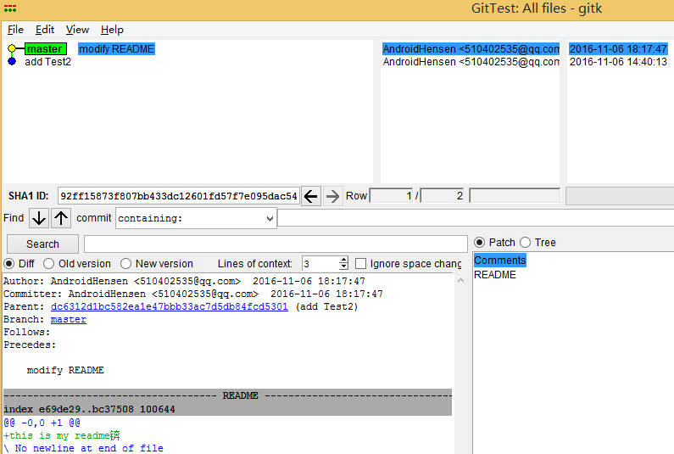Click the README diff header bar
This screenshot has height=454, width=674.
[x=227, y=395]
